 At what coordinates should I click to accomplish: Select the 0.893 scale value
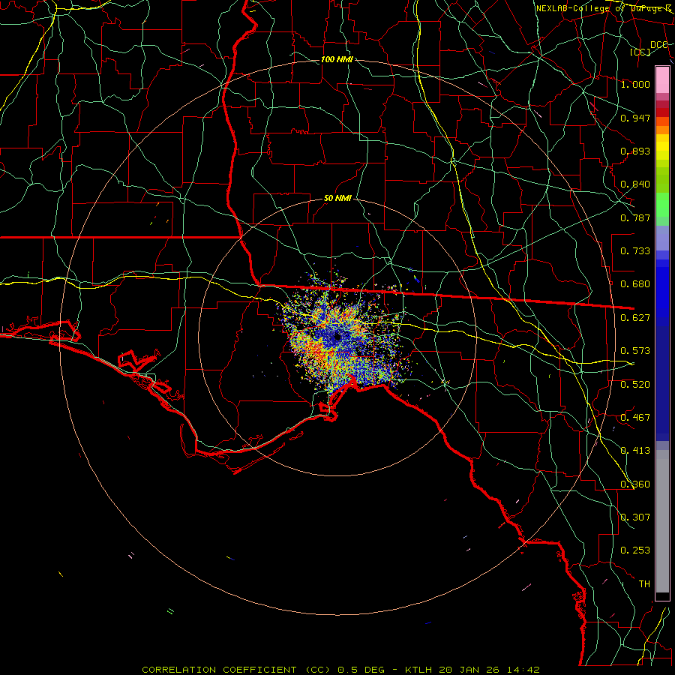pyautogui.click(x=635, y=151)
